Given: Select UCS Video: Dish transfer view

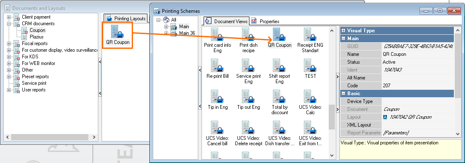Looking at the screenshot, I should tap(279, 133).
